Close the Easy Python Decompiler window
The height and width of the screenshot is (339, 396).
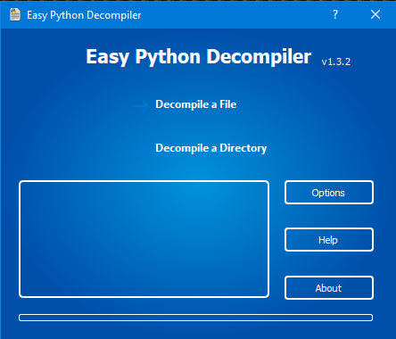coord(375,14)
